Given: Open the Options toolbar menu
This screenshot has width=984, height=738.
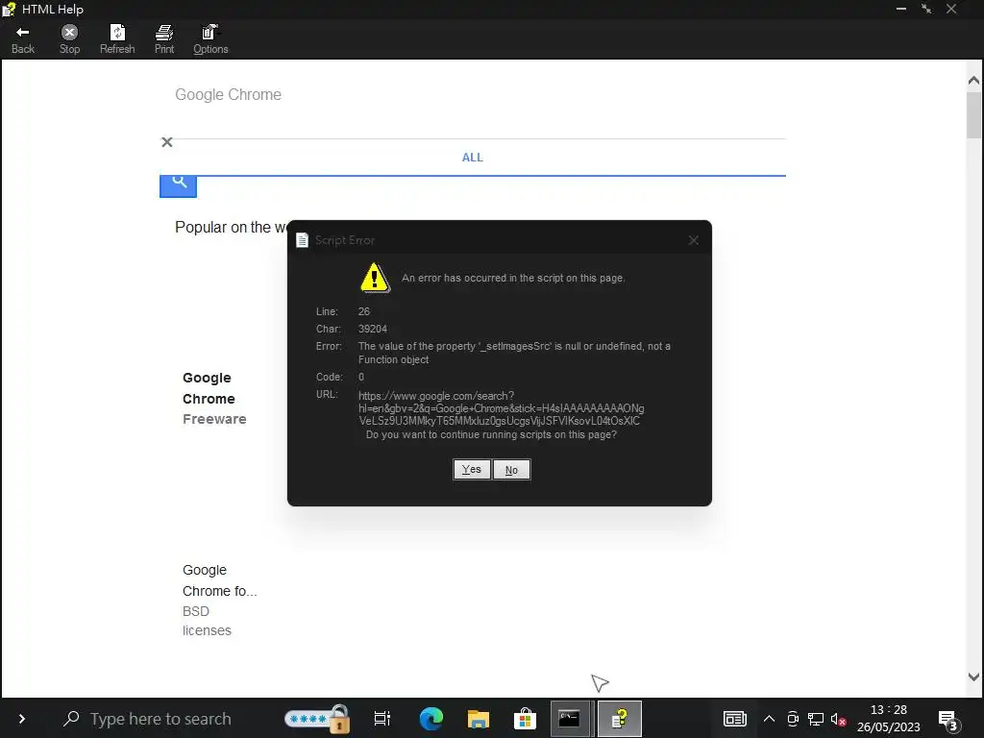Looking at the screenshot, I should (x=210, y=39).
